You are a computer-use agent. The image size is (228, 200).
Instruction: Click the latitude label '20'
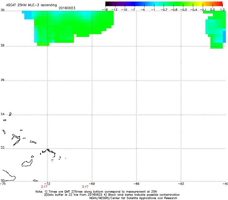click(x=2, y=180)
